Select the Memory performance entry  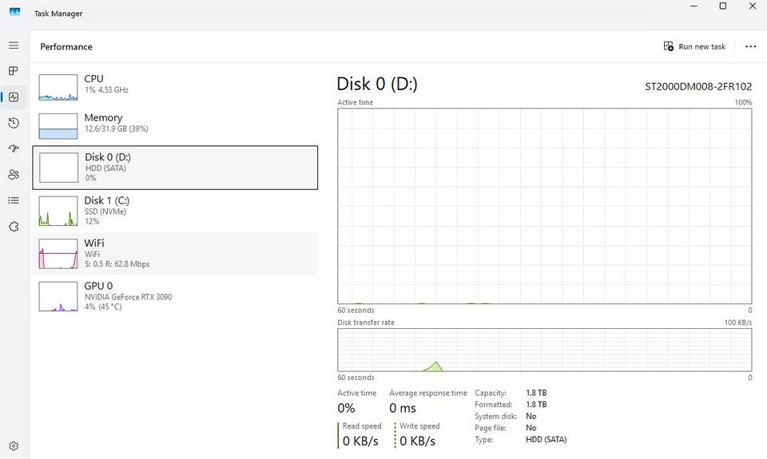175,126
